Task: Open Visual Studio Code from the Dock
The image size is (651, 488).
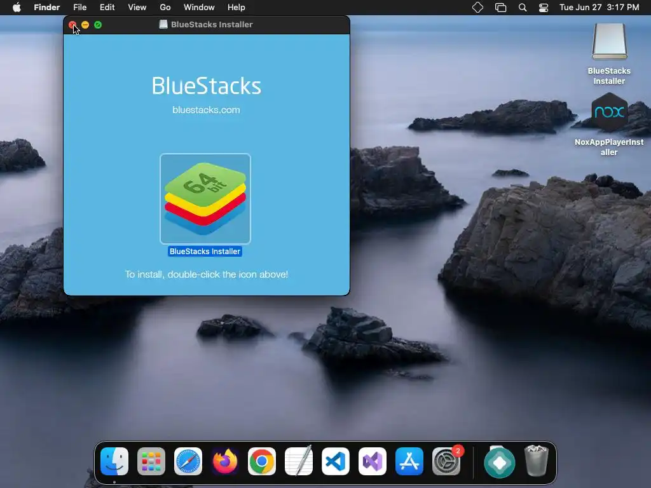Action: 336,461
